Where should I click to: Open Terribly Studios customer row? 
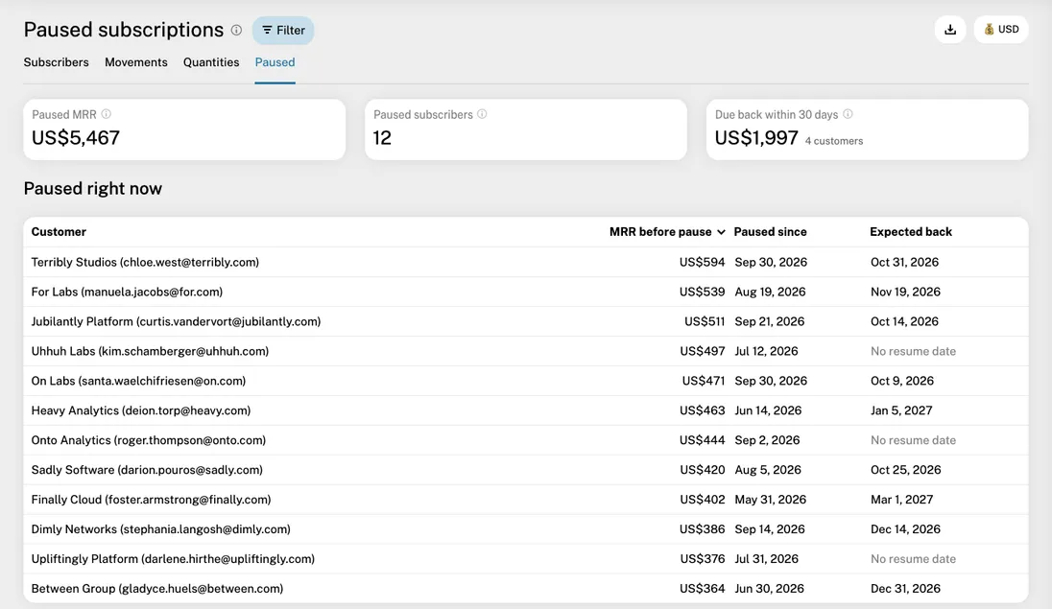tap(526, 262)
